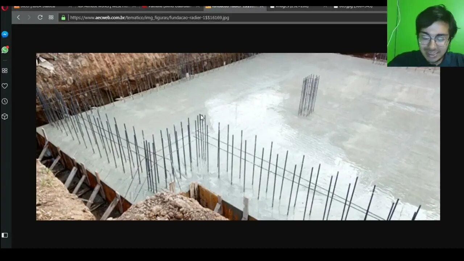Open Speed Dial from the sidebar
This screenshot has height=261, width=464.
click(x=5, y=71)
